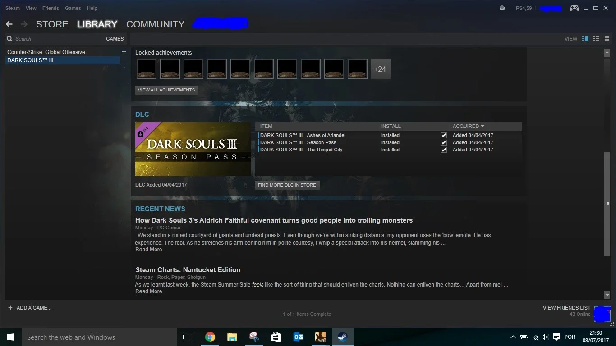The image size is (616, 346).
Task: Open the GAMES filter dropdown
Action: tap(115, 39)
